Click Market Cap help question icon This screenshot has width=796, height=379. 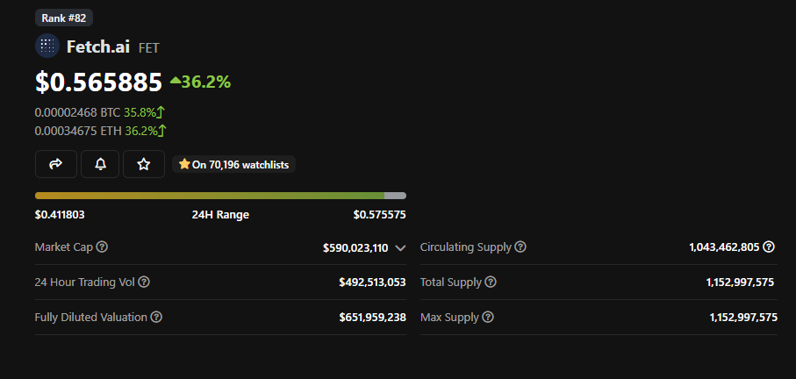102,247
